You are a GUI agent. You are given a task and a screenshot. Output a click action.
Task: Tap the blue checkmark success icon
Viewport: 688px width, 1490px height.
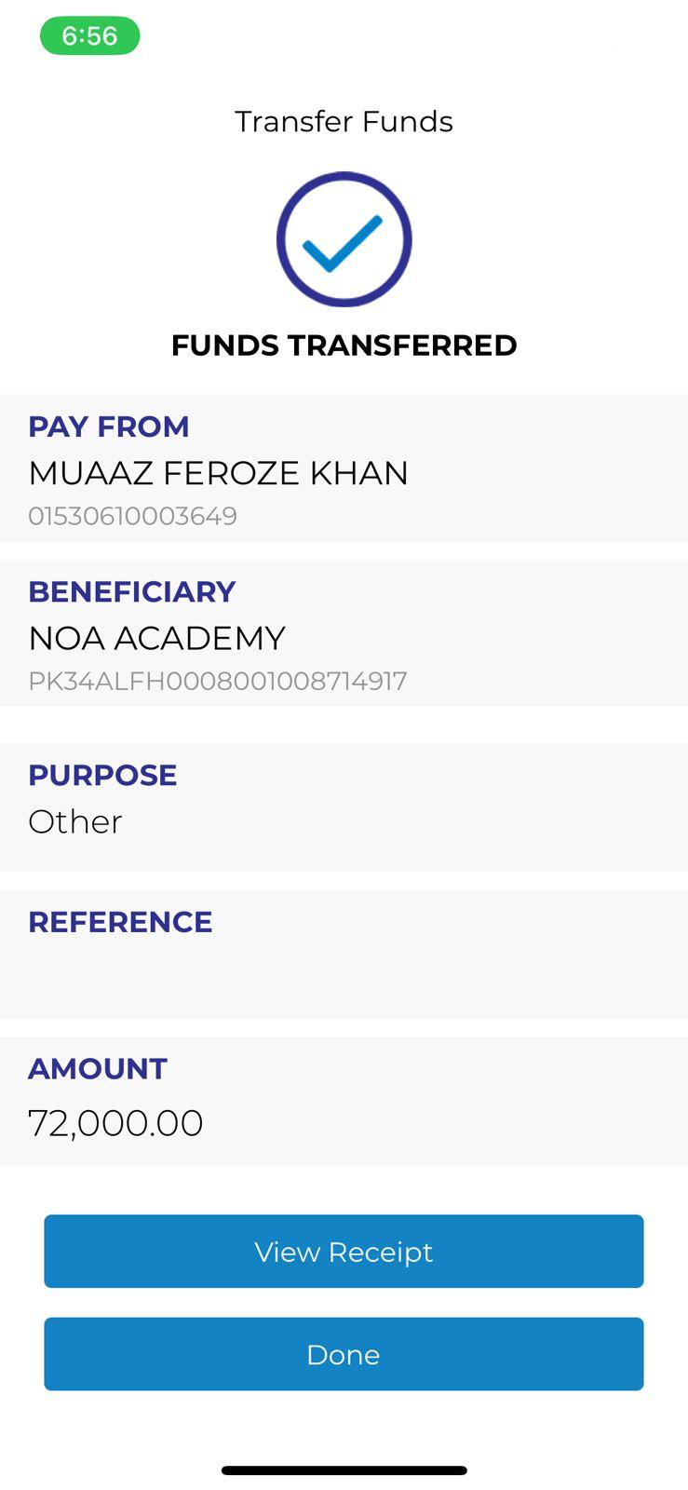coord(344,242)
